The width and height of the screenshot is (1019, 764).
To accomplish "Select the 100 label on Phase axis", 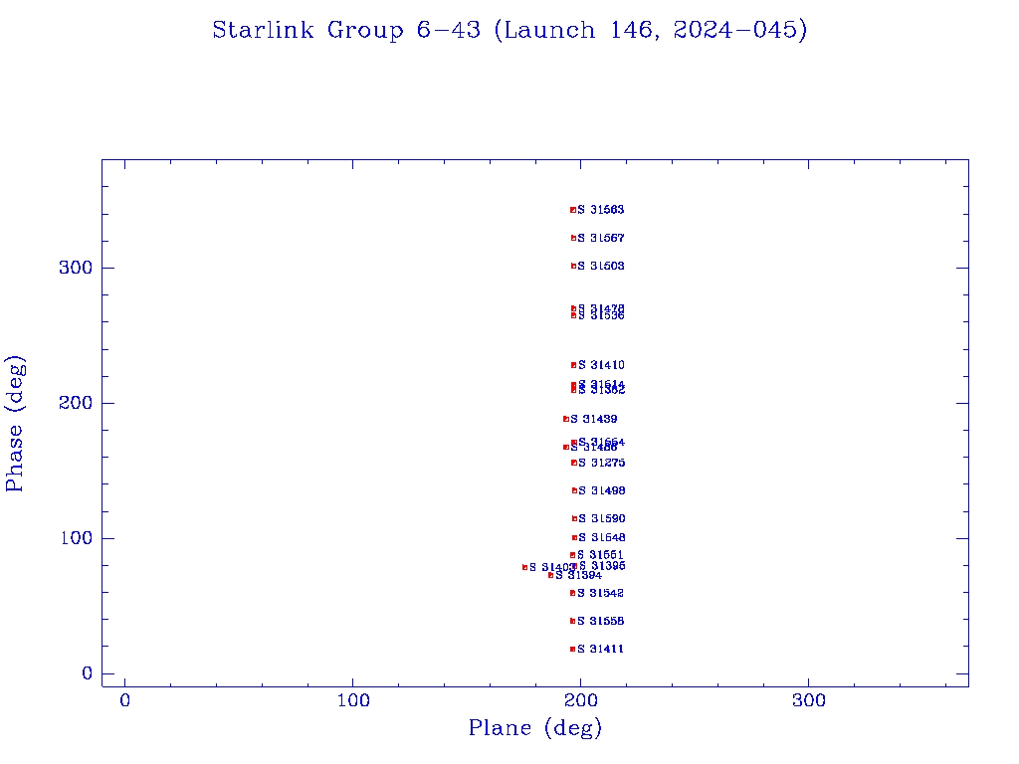I will coord(76,538).
